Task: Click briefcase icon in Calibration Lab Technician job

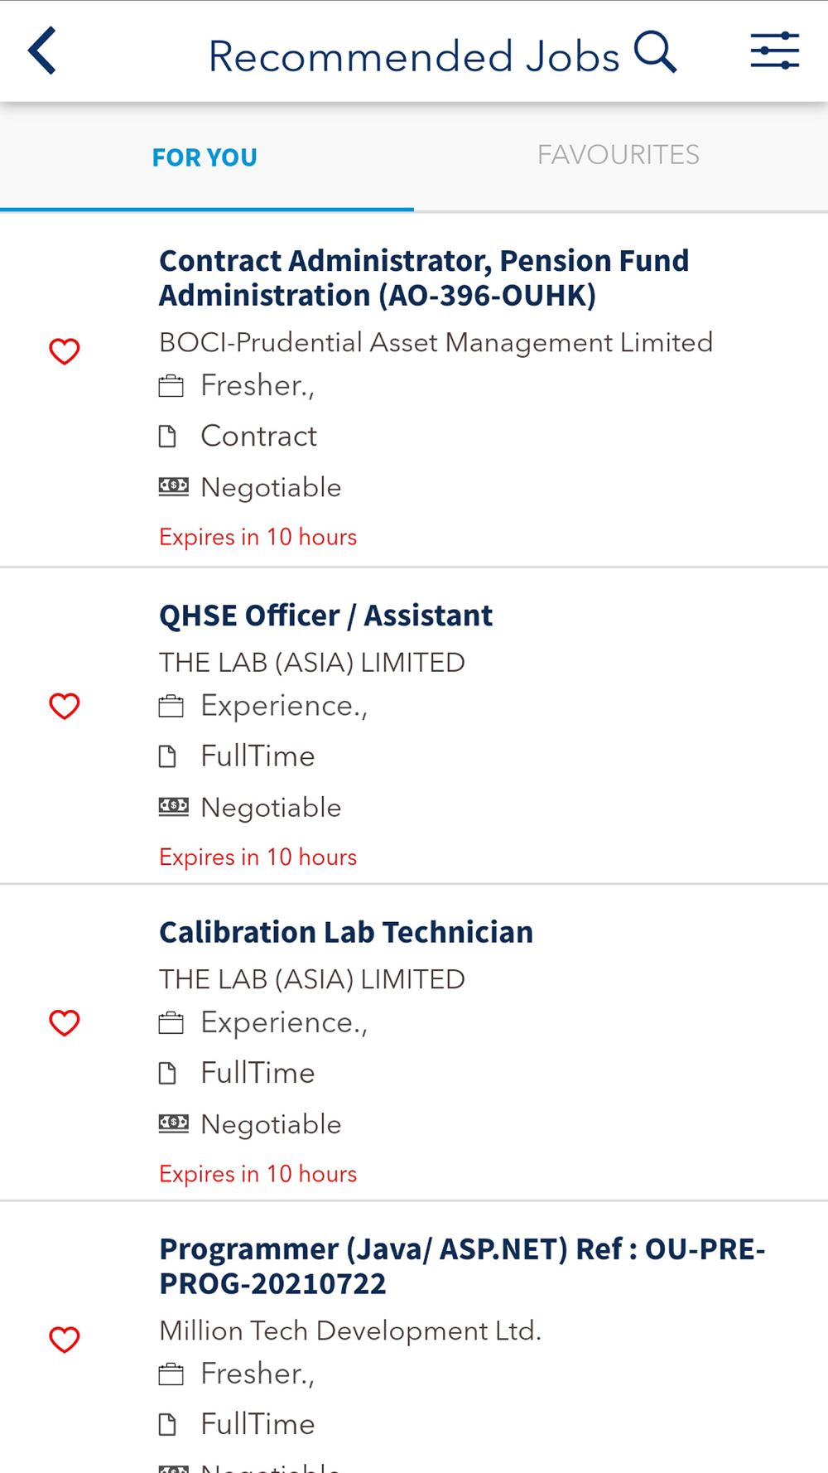Action: [x=171, y=1023]
